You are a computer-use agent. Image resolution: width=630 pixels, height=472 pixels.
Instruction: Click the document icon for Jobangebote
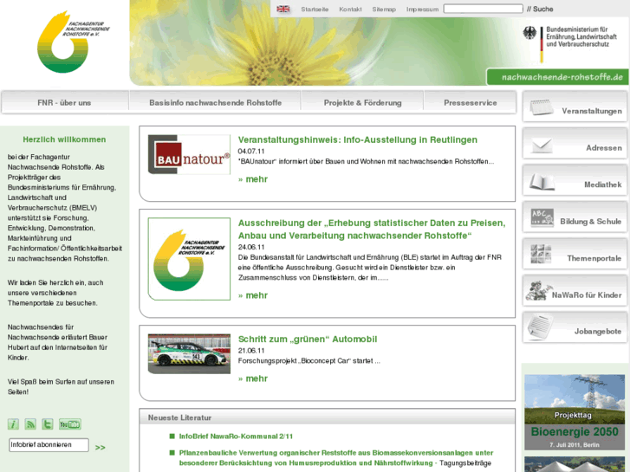point(540,327)
